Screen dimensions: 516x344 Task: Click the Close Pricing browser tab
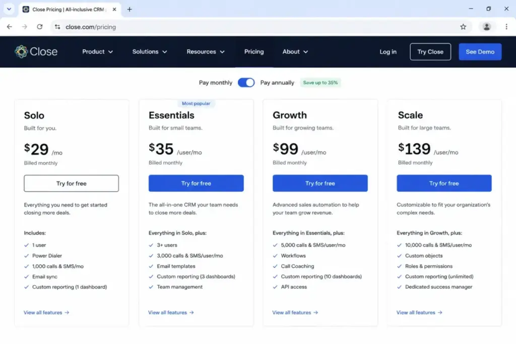70,9
